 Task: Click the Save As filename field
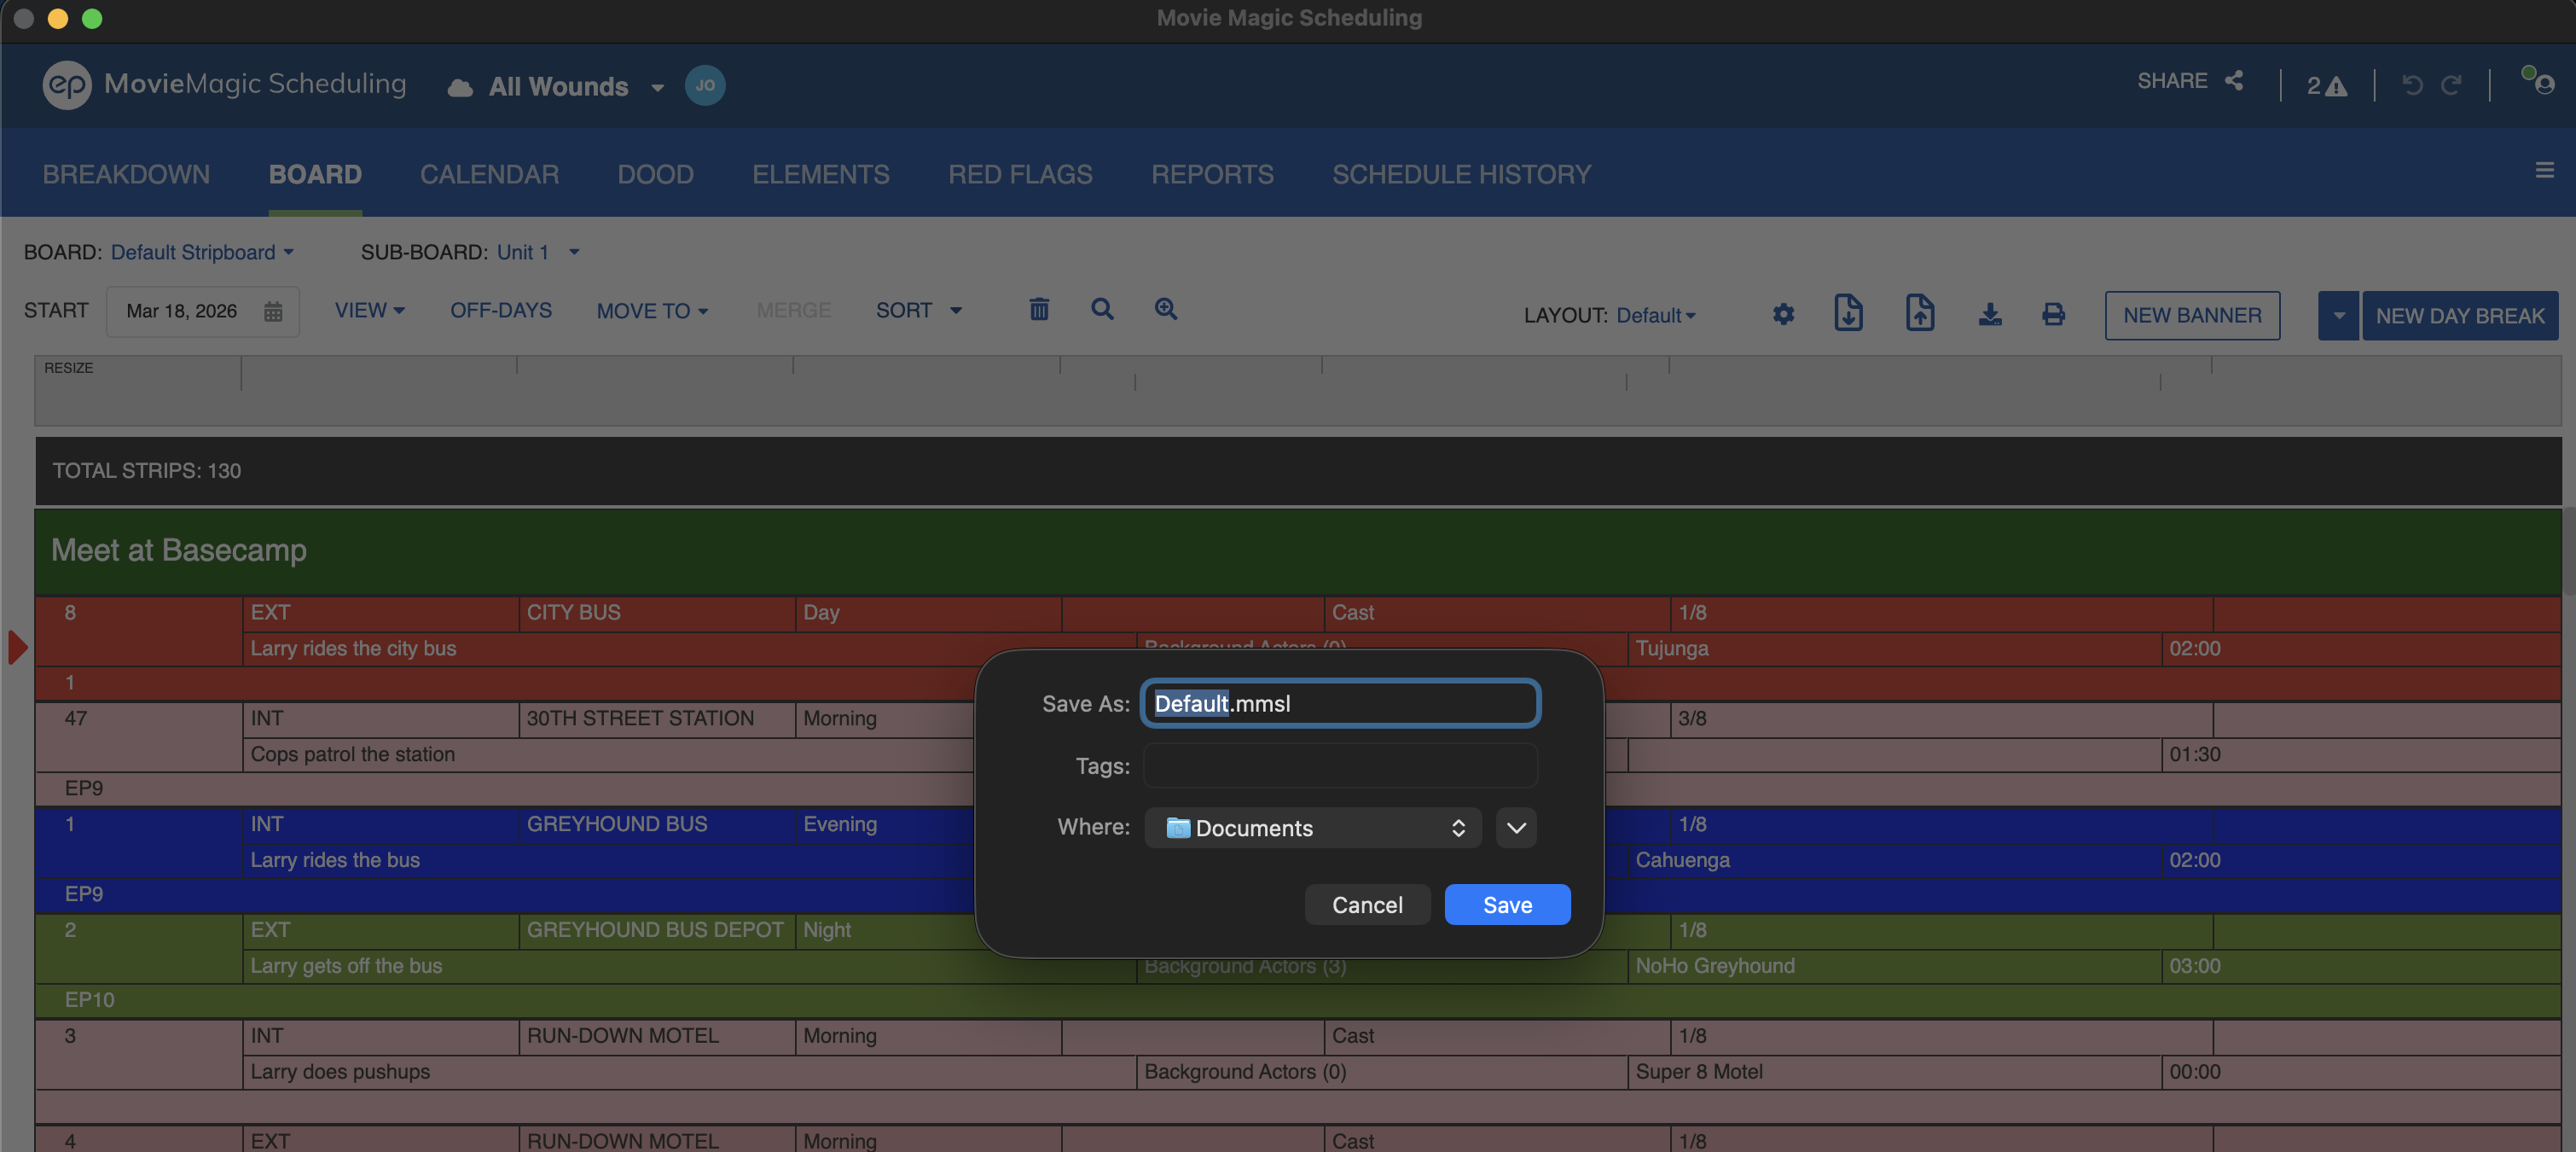(x=1340, y=704)
